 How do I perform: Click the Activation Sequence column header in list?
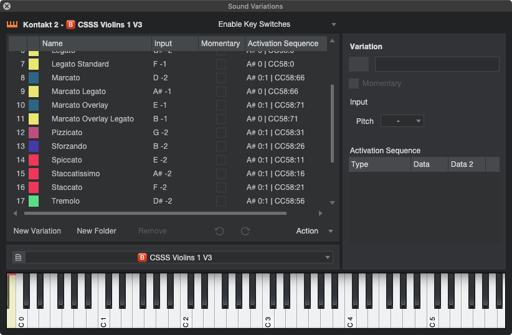[x=286, y=44]
